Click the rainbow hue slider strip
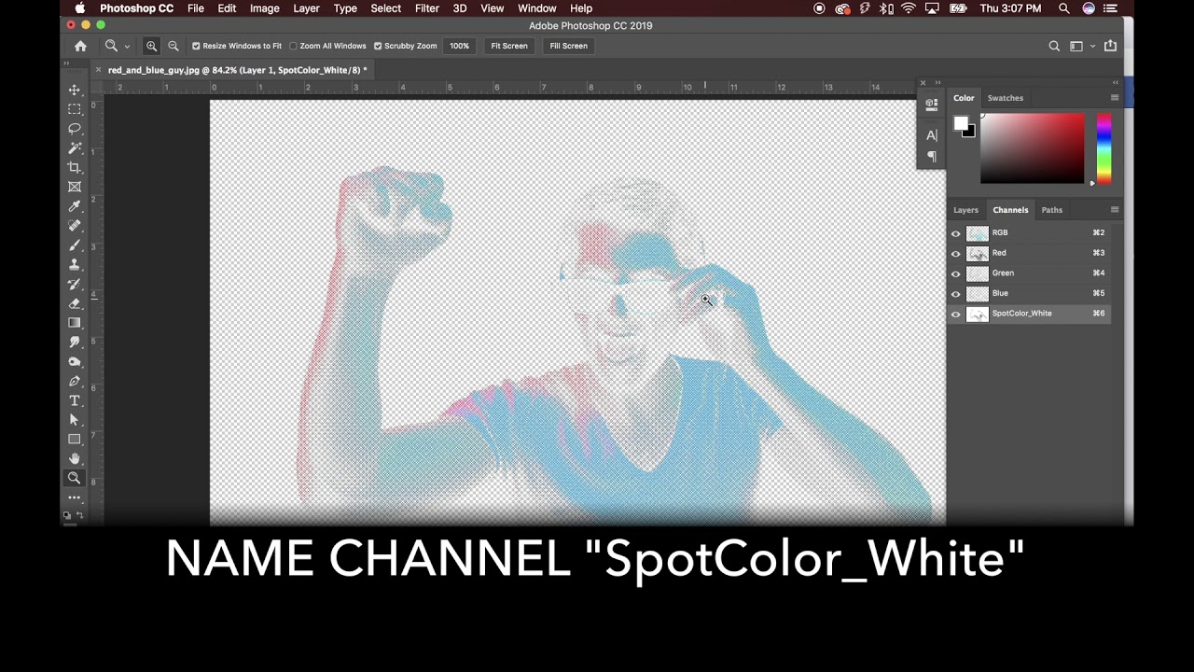 point(1104,148)
